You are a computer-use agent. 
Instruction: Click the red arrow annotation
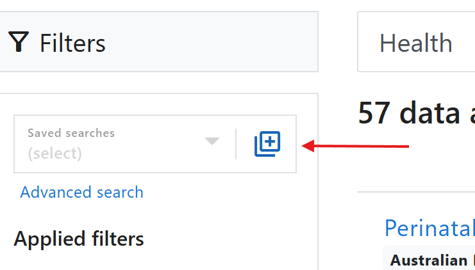coord(355,146)
